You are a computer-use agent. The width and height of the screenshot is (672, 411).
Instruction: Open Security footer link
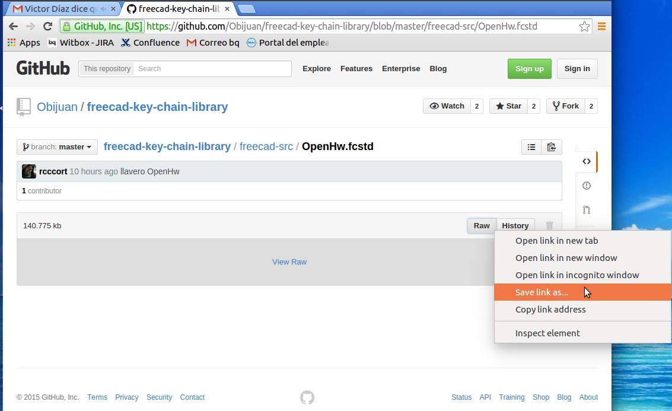click(x=159, y=397)
